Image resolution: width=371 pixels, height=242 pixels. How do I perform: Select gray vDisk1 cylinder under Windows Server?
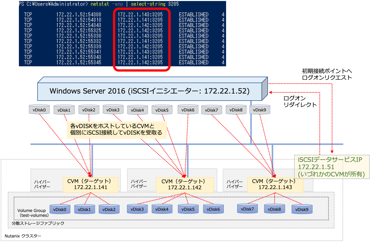click(x=64, y=110)
